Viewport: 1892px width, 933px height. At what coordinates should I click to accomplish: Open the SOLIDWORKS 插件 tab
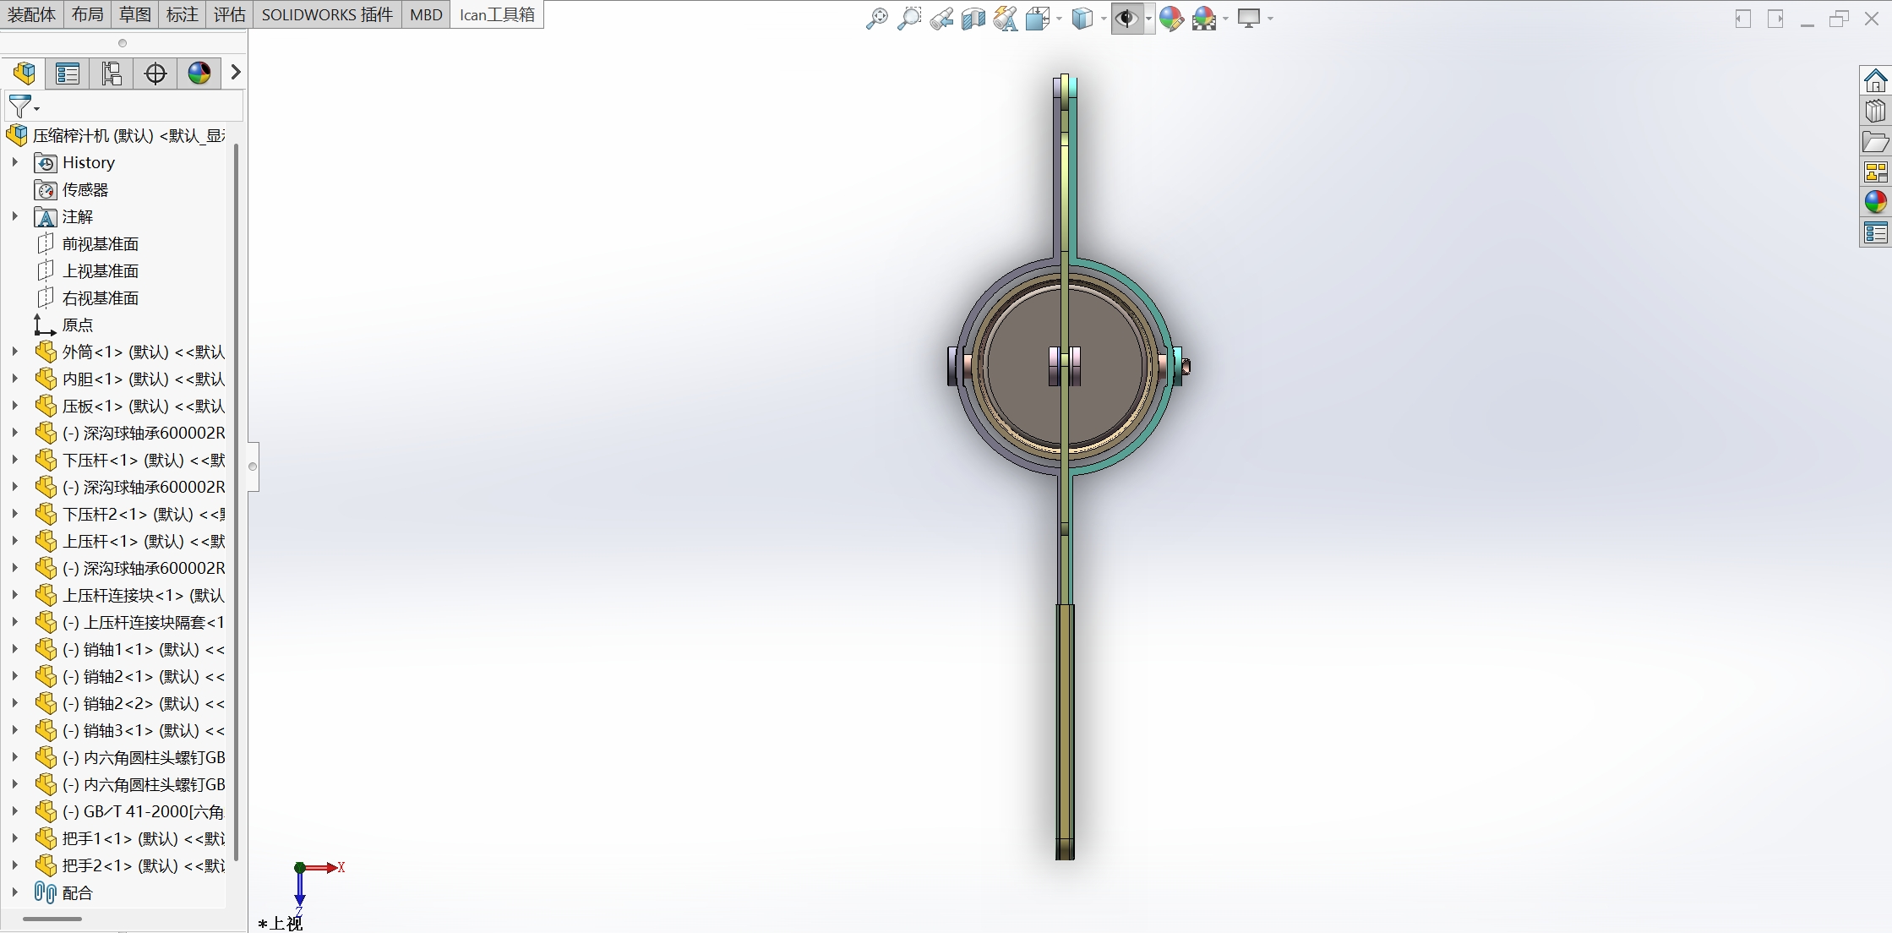(327, 14)
